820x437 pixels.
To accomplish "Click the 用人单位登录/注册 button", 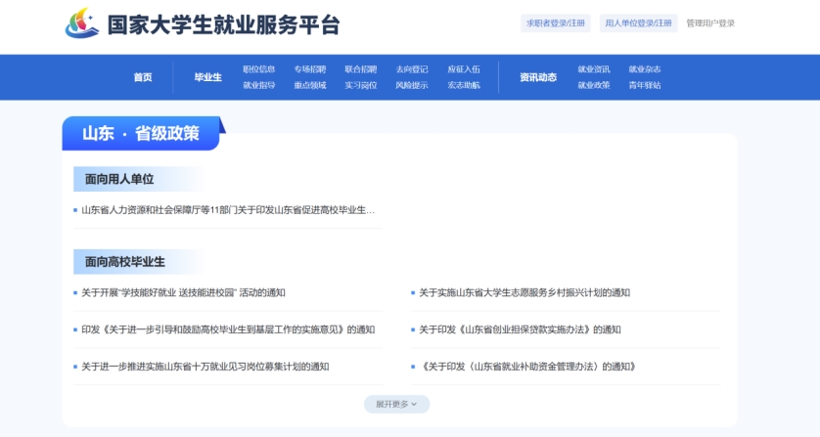I will (638, 23).
